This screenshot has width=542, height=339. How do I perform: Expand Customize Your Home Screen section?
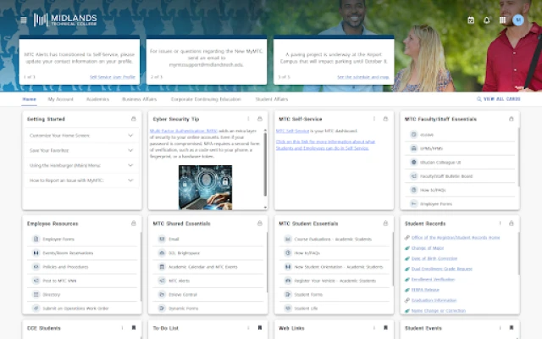[131, 136]
